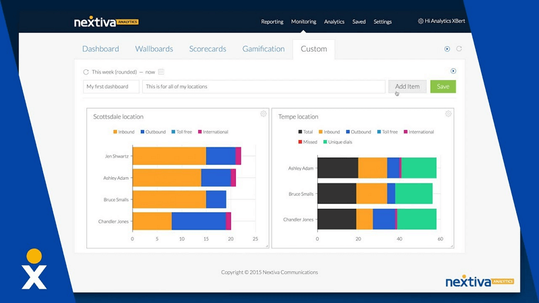This screenshot has width=539, height=303.
Task: Open the Hi Analytics XBert user menu
Action: tap(441, 22)
